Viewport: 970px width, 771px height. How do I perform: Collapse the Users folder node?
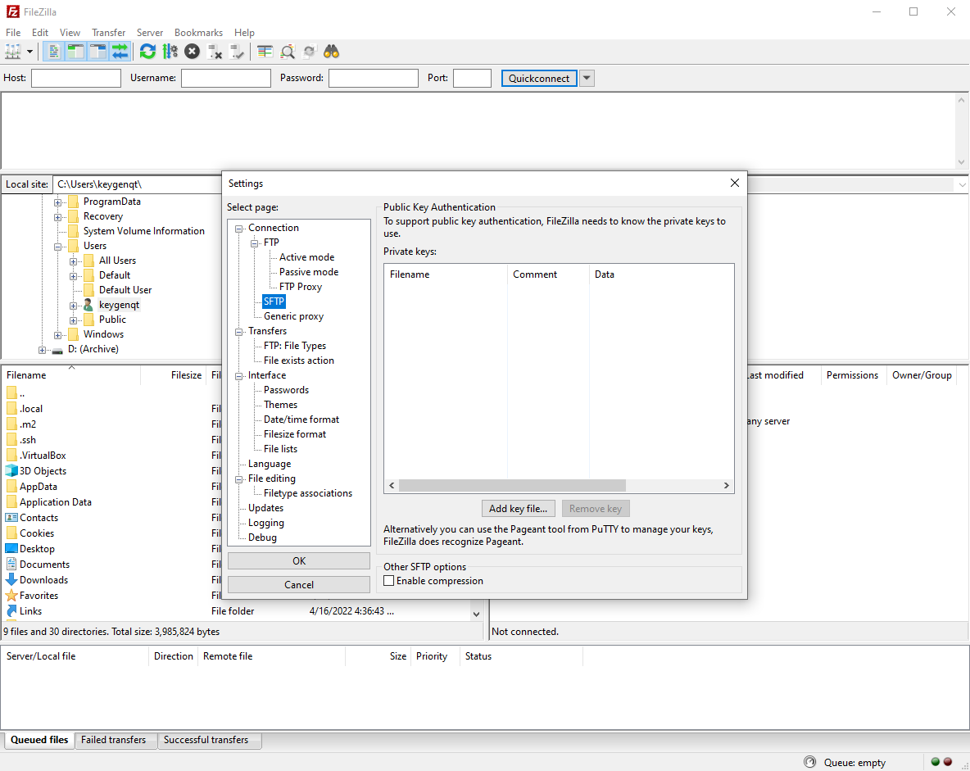coord(57,247)
